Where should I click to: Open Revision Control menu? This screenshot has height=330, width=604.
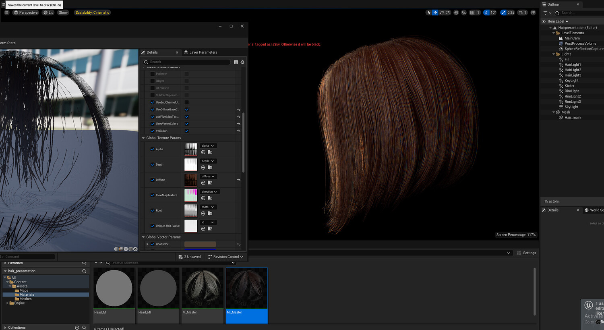point(225,257)
